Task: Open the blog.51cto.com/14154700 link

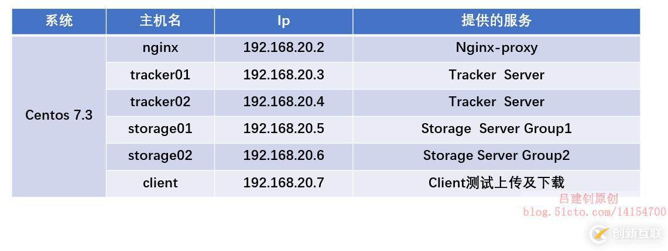Action: (x=594, y=212)
